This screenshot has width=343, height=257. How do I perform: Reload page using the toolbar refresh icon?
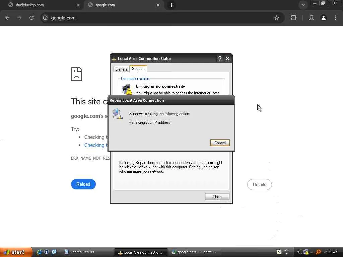coord(31,18)
